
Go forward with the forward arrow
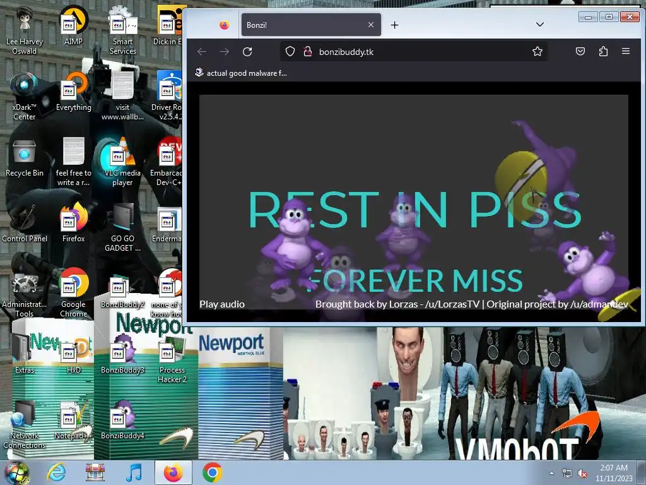click(x=225, y=52)
